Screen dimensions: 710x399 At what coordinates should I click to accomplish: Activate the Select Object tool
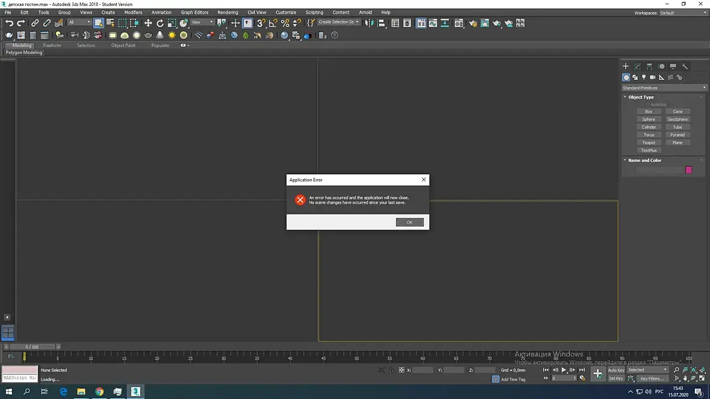click(x=98, y=23)
